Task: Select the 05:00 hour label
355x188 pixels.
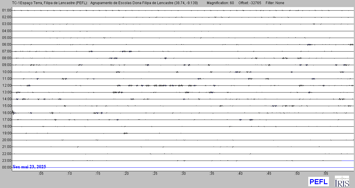Action: (7, 38)
